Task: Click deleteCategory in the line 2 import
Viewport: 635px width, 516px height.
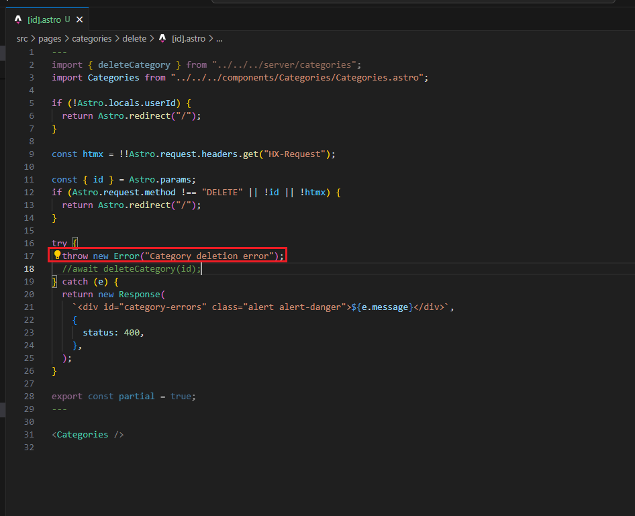Action: click(134, 65)
